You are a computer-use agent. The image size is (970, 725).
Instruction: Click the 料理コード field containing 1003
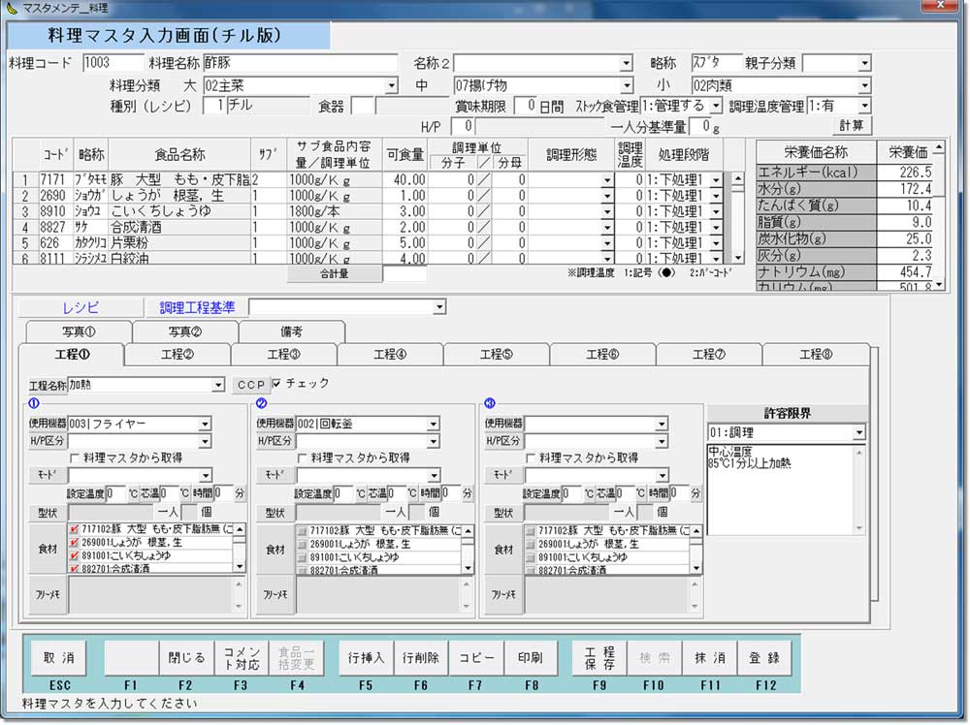coord(113,63)
